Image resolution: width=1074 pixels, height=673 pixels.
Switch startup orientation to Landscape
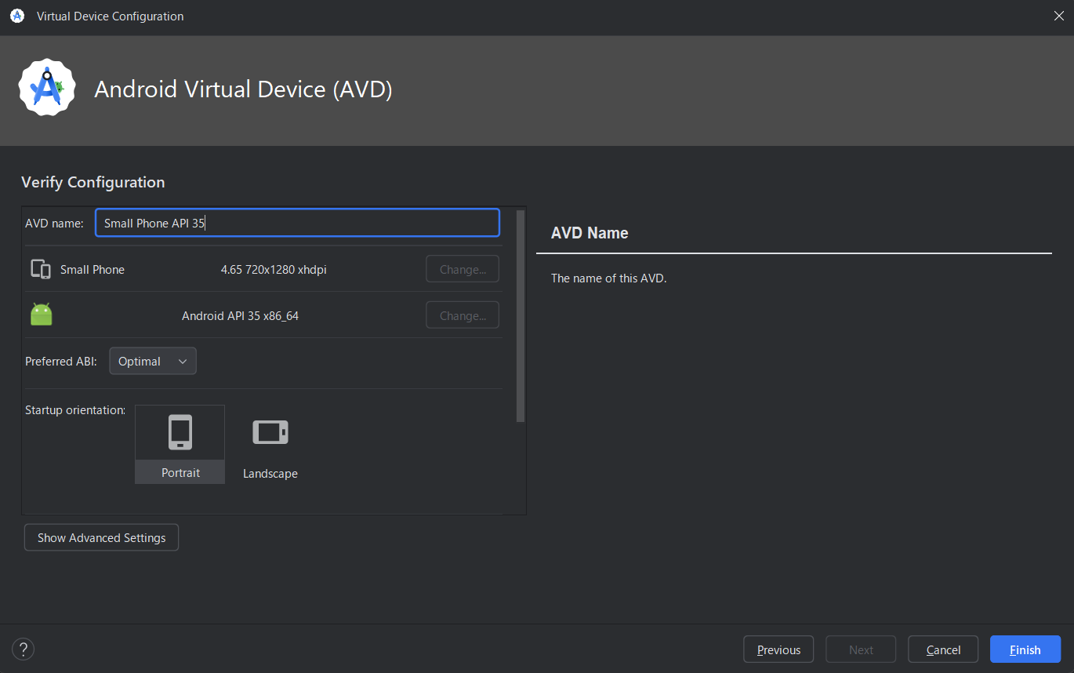pyautogui.click(x=270, y=444)
